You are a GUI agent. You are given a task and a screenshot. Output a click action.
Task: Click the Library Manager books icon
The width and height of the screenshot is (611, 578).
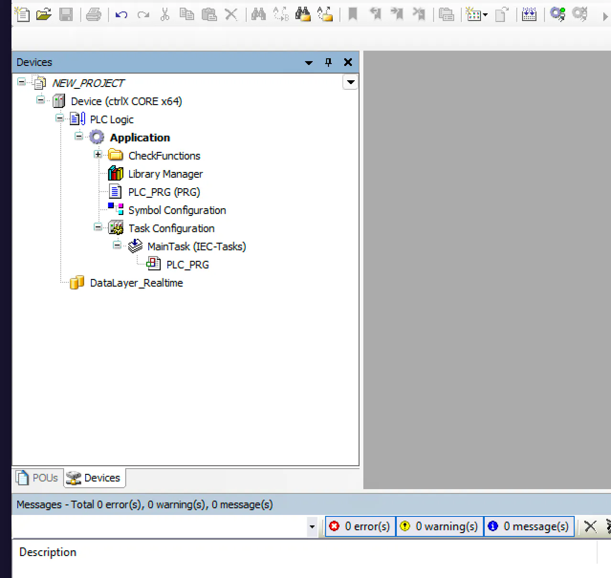click(116, 174)
